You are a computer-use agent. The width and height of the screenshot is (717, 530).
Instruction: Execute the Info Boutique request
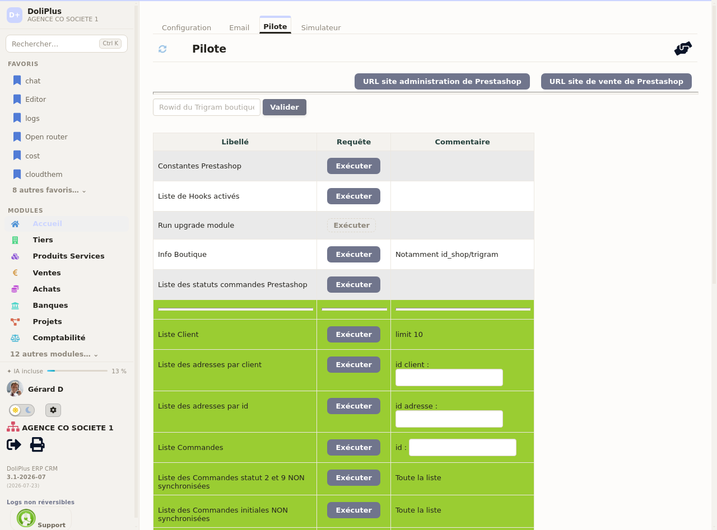353,255
